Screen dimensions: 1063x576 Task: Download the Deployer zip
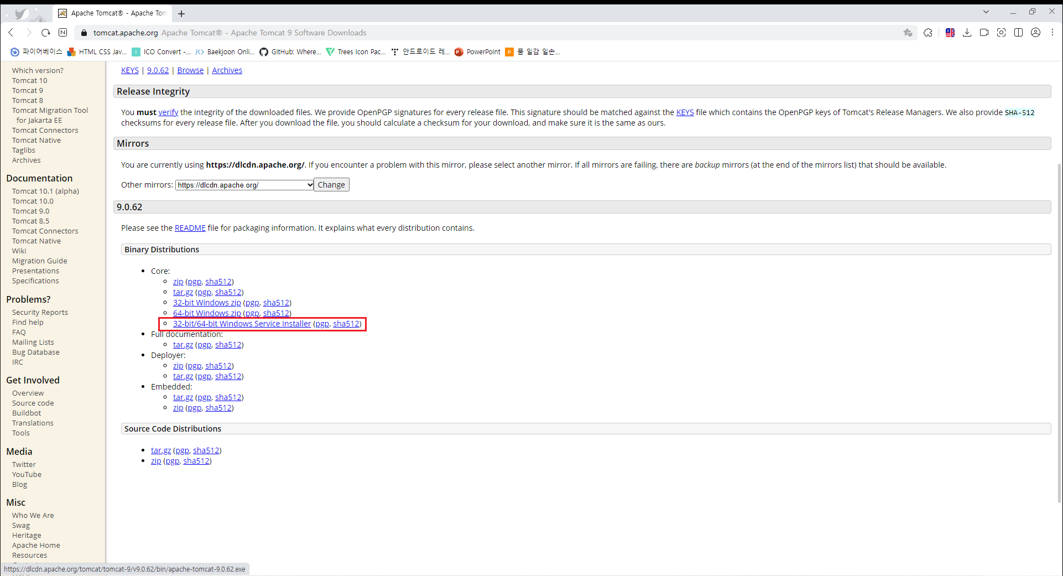(178, 366)
